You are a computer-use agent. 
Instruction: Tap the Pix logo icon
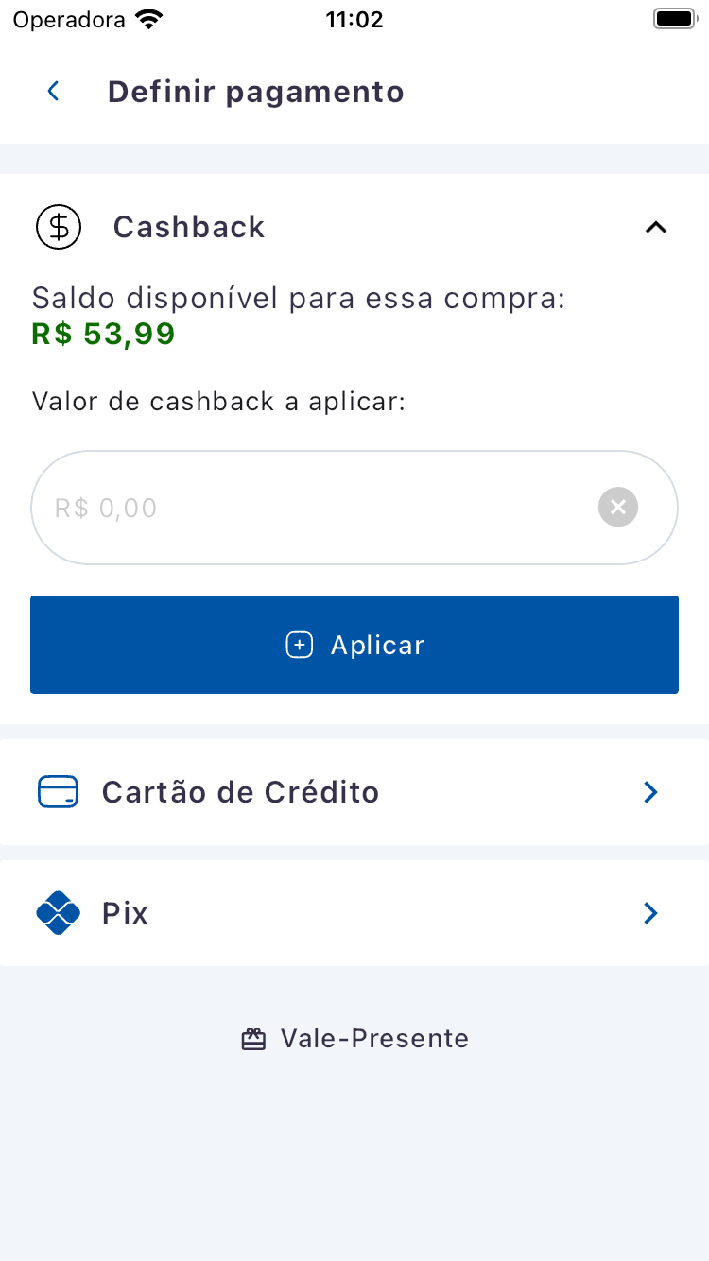click(x=58, y=913)
